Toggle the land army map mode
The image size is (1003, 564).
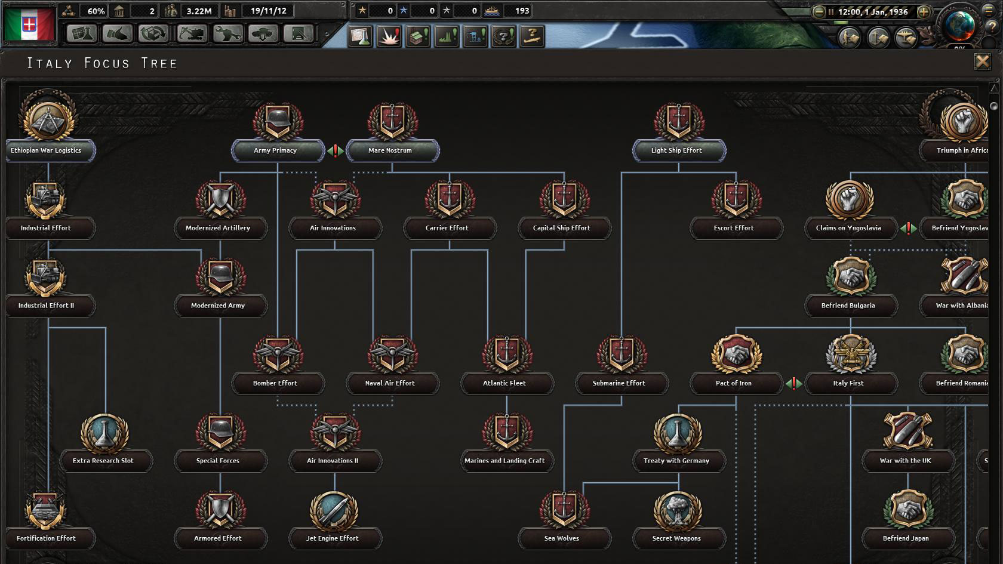pos(849,38)
